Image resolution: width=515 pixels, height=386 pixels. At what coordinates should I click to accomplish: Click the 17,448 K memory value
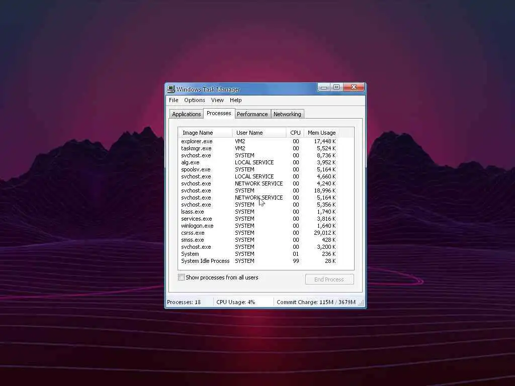click(x=324, y=141)
